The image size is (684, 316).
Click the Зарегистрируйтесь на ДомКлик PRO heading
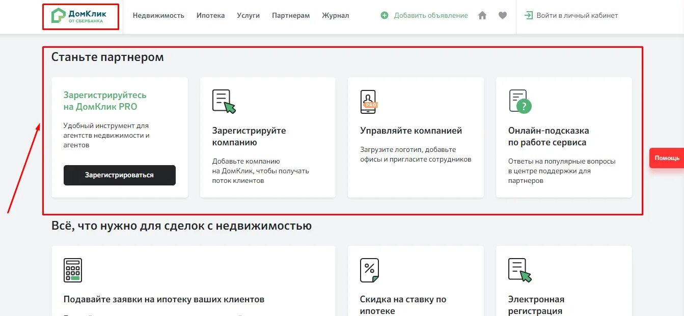coord(105,101)
